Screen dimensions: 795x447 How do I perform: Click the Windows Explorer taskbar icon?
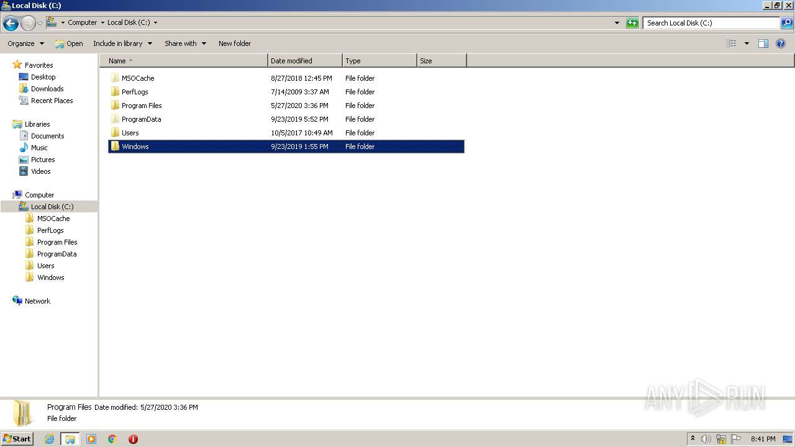[x=70, y=439]
